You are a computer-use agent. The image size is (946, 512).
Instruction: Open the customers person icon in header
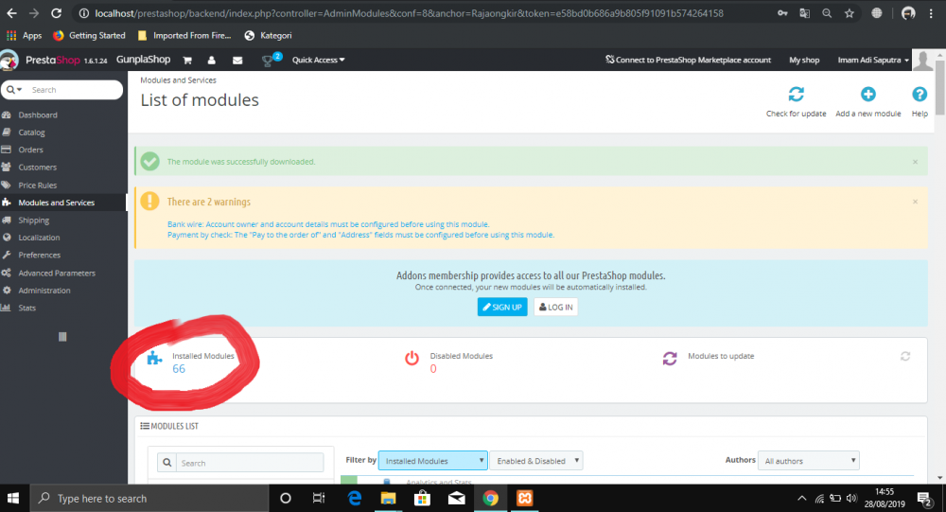click(211, 60)
